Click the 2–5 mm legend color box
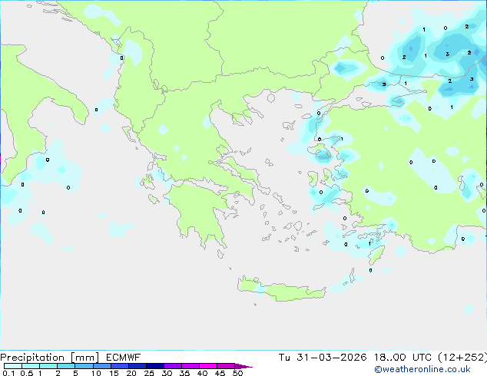Screen dimensions: 487x376 click(66, 366)
